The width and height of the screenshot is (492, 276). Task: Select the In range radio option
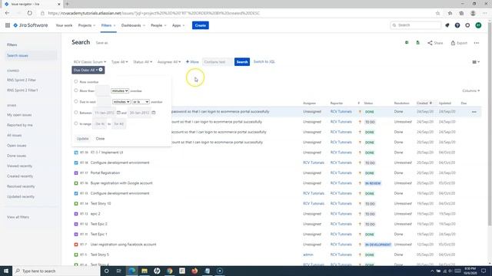[75, 123]
